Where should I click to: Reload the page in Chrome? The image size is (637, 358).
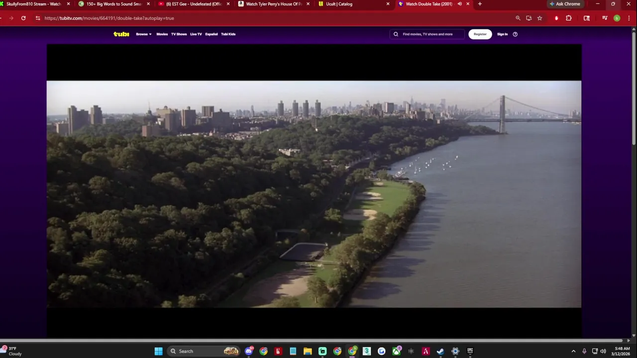click(x=23, y=18)
